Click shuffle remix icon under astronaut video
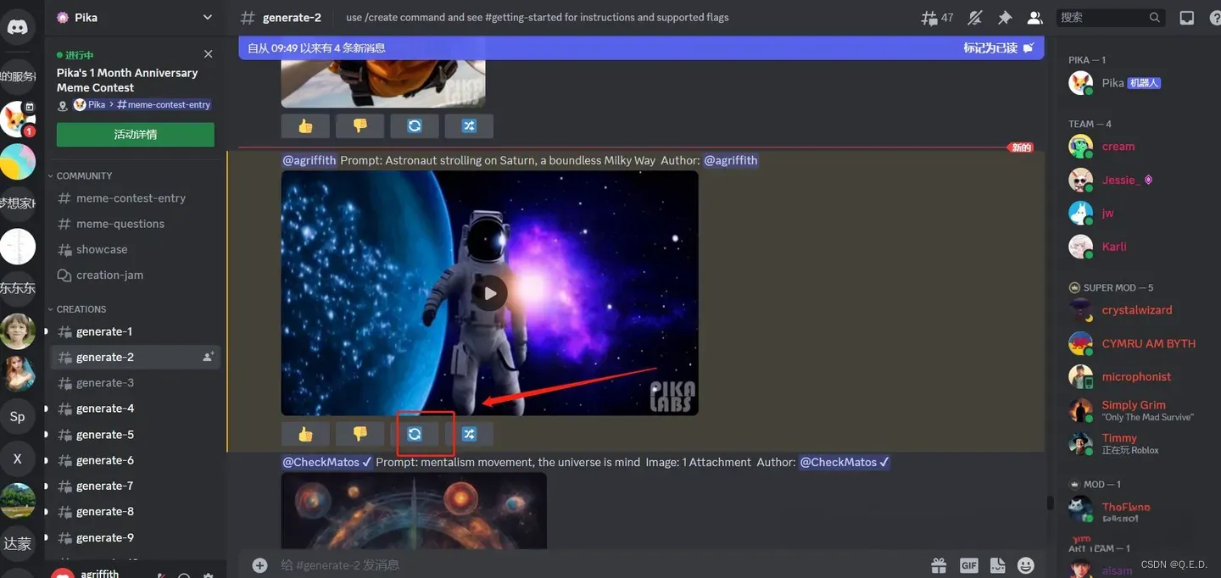 click(x=469, y=434)
